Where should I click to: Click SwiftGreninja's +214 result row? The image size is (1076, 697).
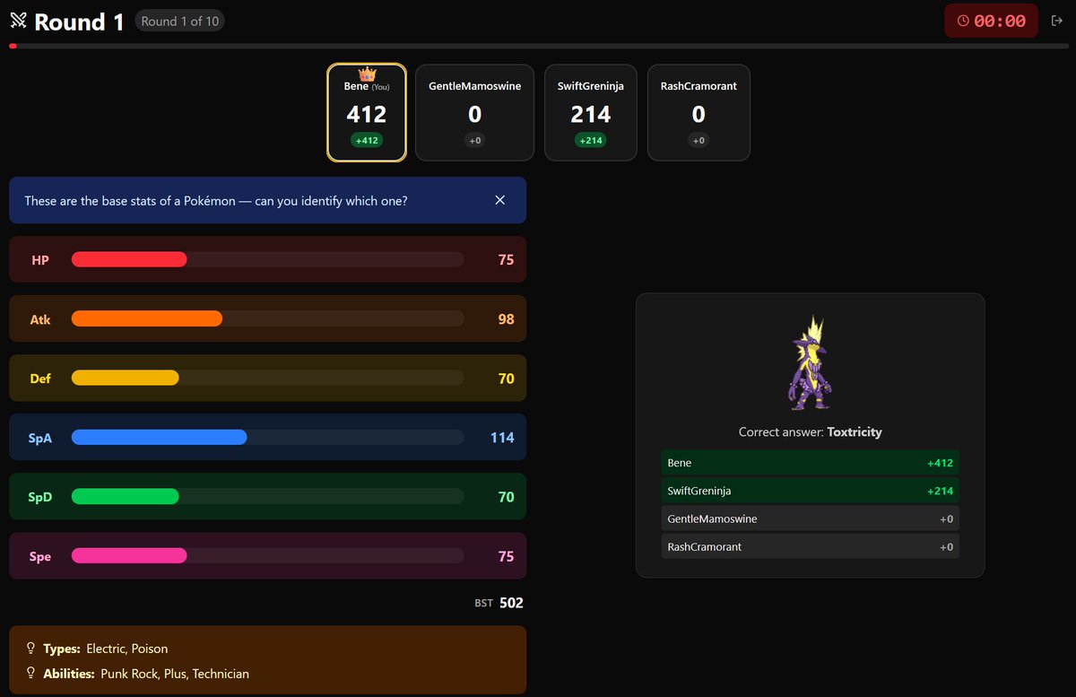click(x=810, y=491)
